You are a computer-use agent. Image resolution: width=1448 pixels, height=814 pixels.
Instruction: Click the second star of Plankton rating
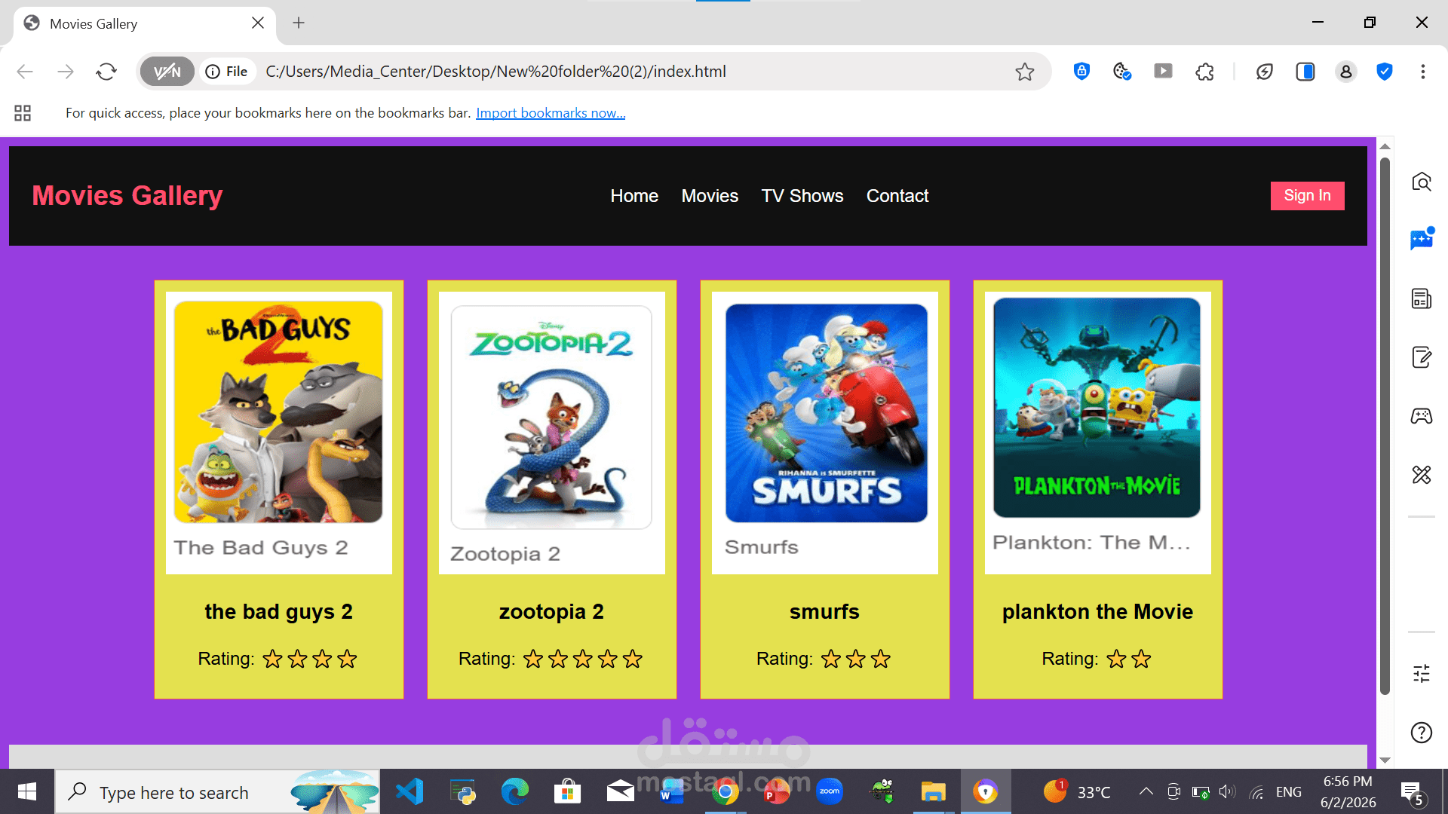click(x=1142, y=659)
